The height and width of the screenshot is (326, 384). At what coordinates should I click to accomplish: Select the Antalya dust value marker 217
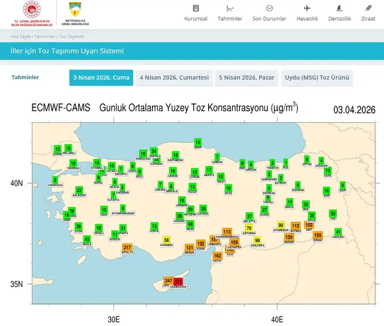point(127,247)
